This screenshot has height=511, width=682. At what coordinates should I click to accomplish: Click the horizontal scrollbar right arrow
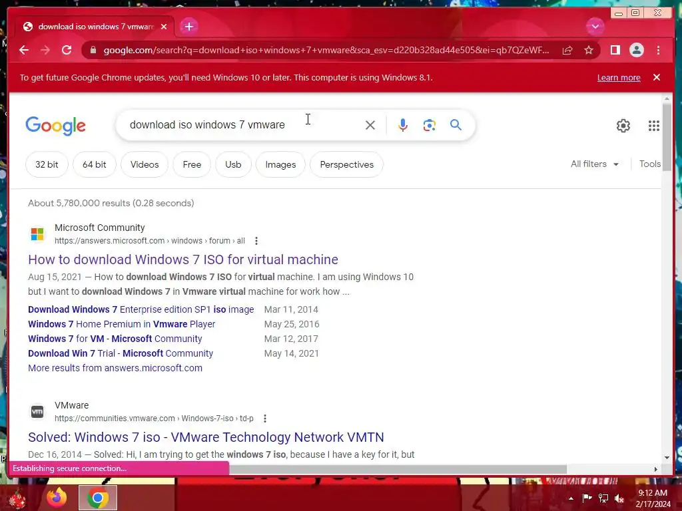(655, 469)
